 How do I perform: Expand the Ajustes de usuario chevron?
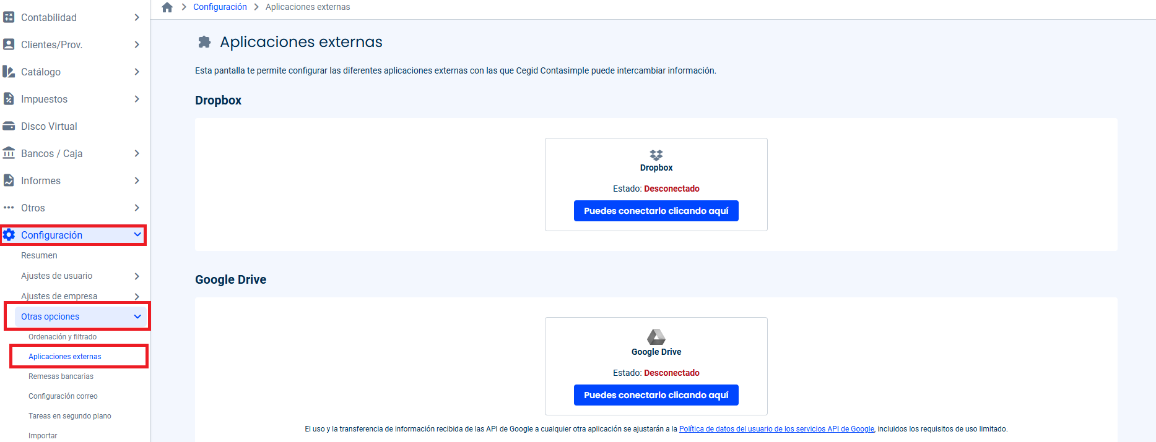coord(137,276)
